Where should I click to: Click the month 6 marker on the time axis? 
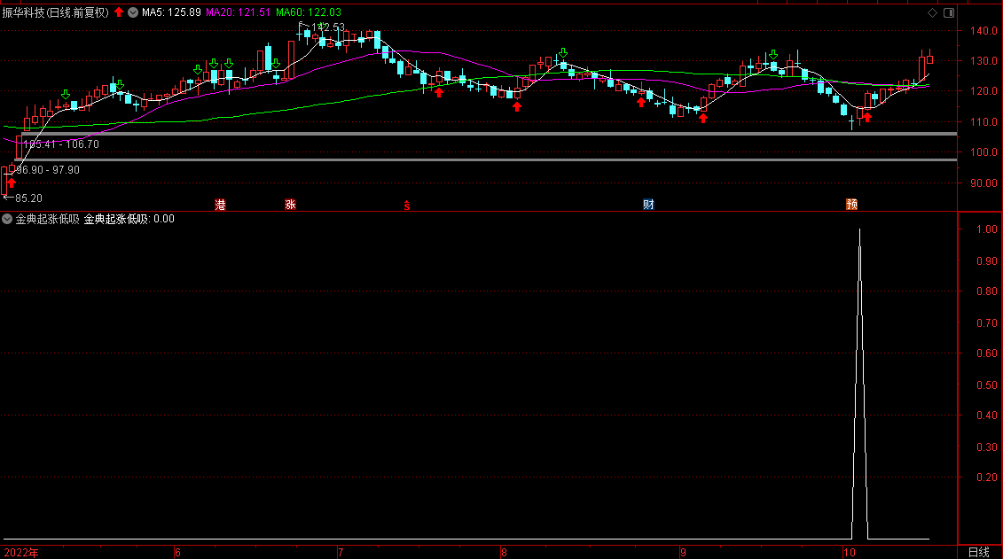click(x=178, y=553)
